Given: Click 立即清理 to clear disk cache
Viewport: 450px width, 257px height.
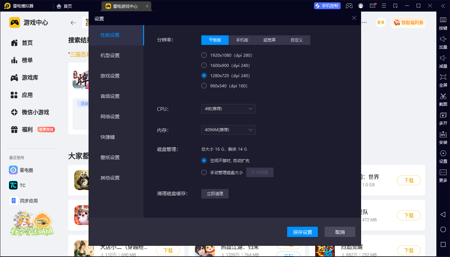Looking at the screenshot, I should coord(215,194).
